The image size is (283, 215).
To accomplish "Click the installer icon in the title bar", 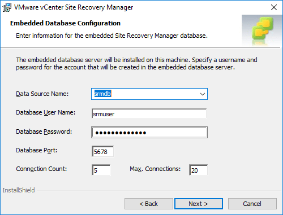I will [x=7, y=7].
